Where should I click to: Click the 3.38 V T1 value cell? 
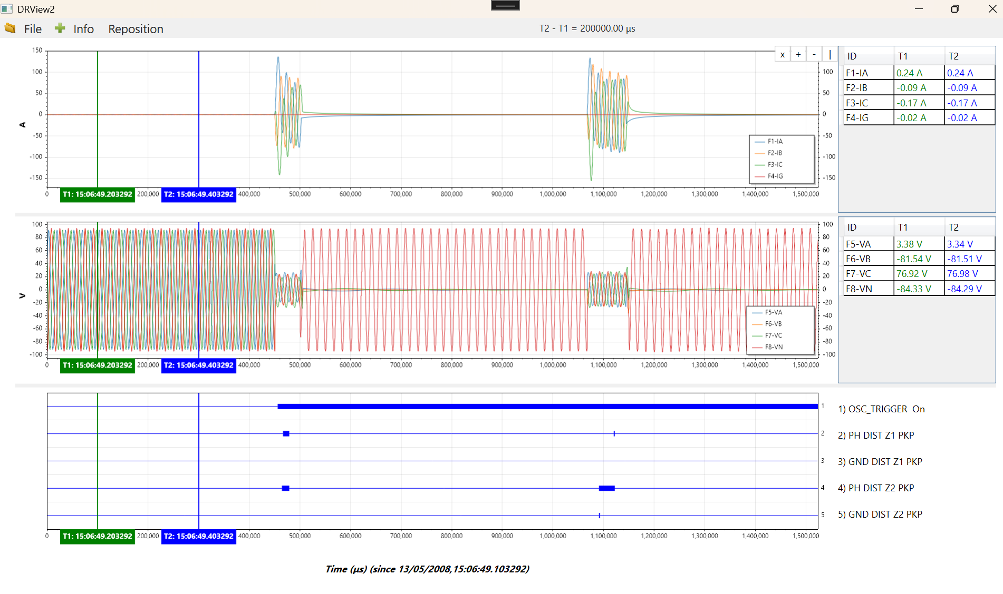pyautogui.click(x=919, y=244)
